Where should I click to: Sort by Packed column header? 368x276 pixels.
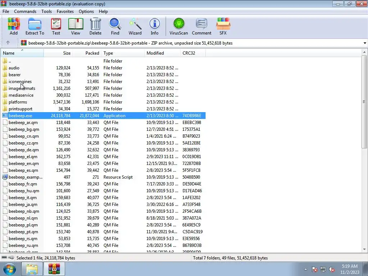pyautogui.click(x=87, y=53)
